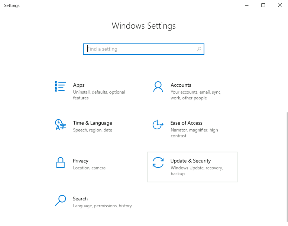
Task: Open Update & Security title
Action: [190, 161]
